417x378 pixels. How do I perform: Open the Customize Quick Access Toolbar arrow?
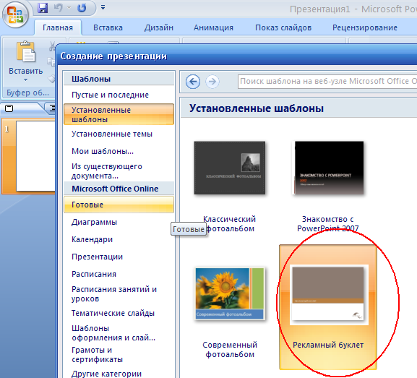pyautogui.click(x=103, y=7)
